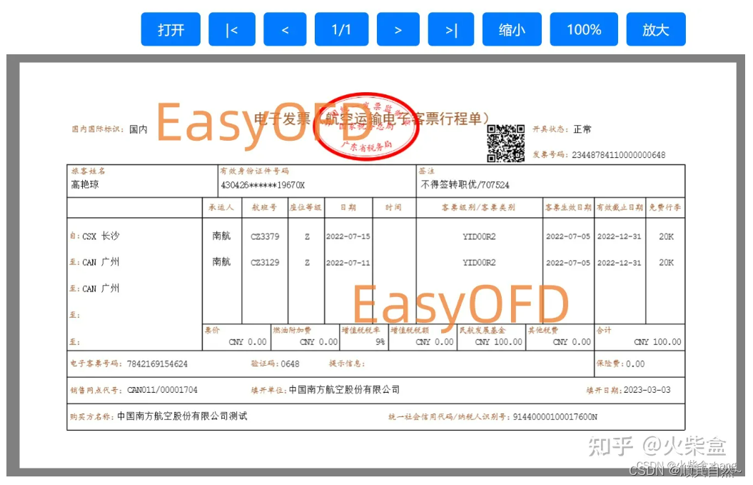Select VAT rate value 9%
This screenshot has width=753, height=485.
coord(380,341)
